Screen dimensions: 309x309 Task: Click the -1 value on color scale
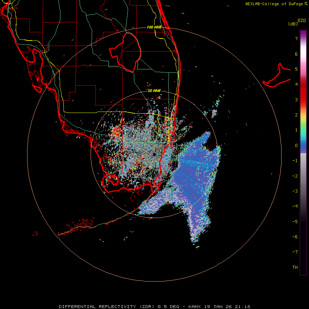295,161
